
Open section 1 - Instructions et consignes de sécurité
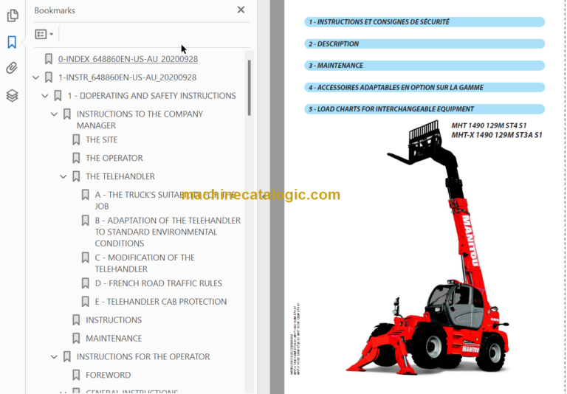point(425,22)
